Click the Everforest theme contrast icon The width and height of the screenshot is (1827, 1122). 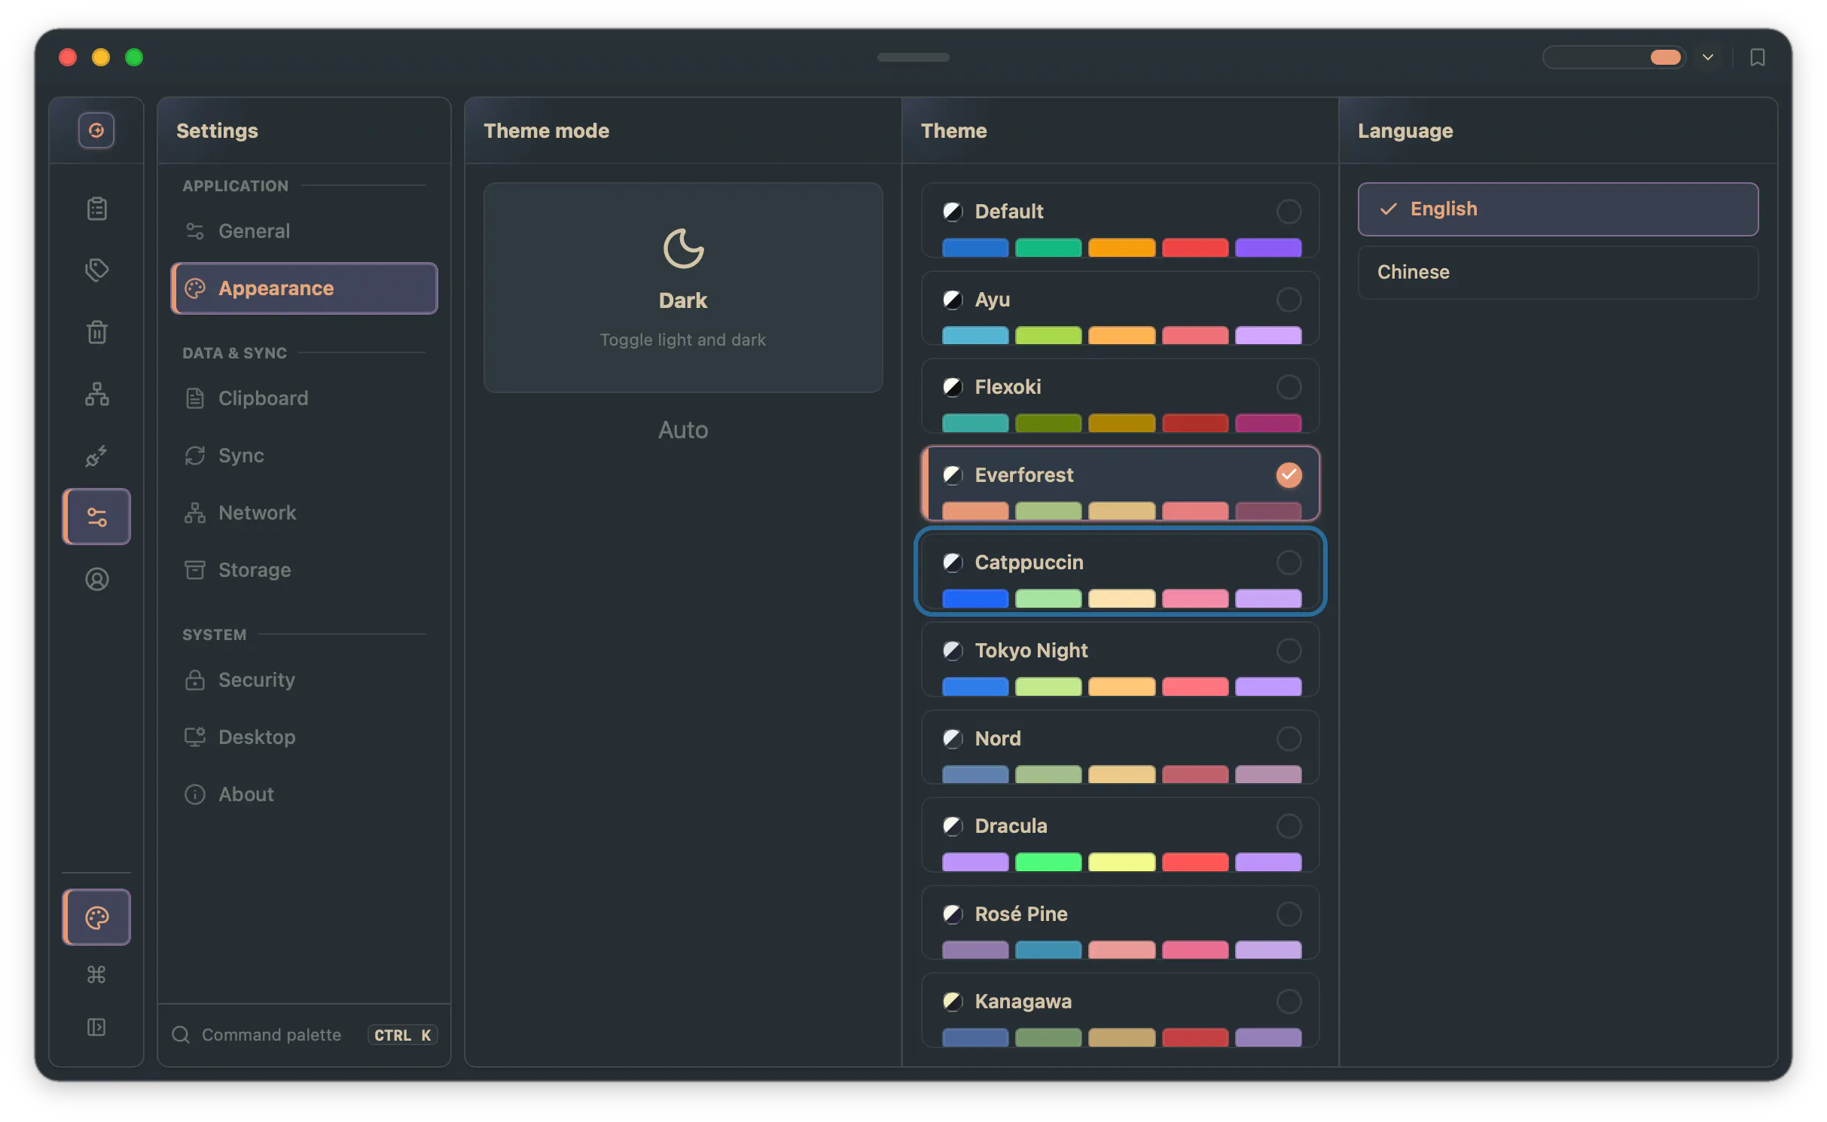(x=953, y=475)
